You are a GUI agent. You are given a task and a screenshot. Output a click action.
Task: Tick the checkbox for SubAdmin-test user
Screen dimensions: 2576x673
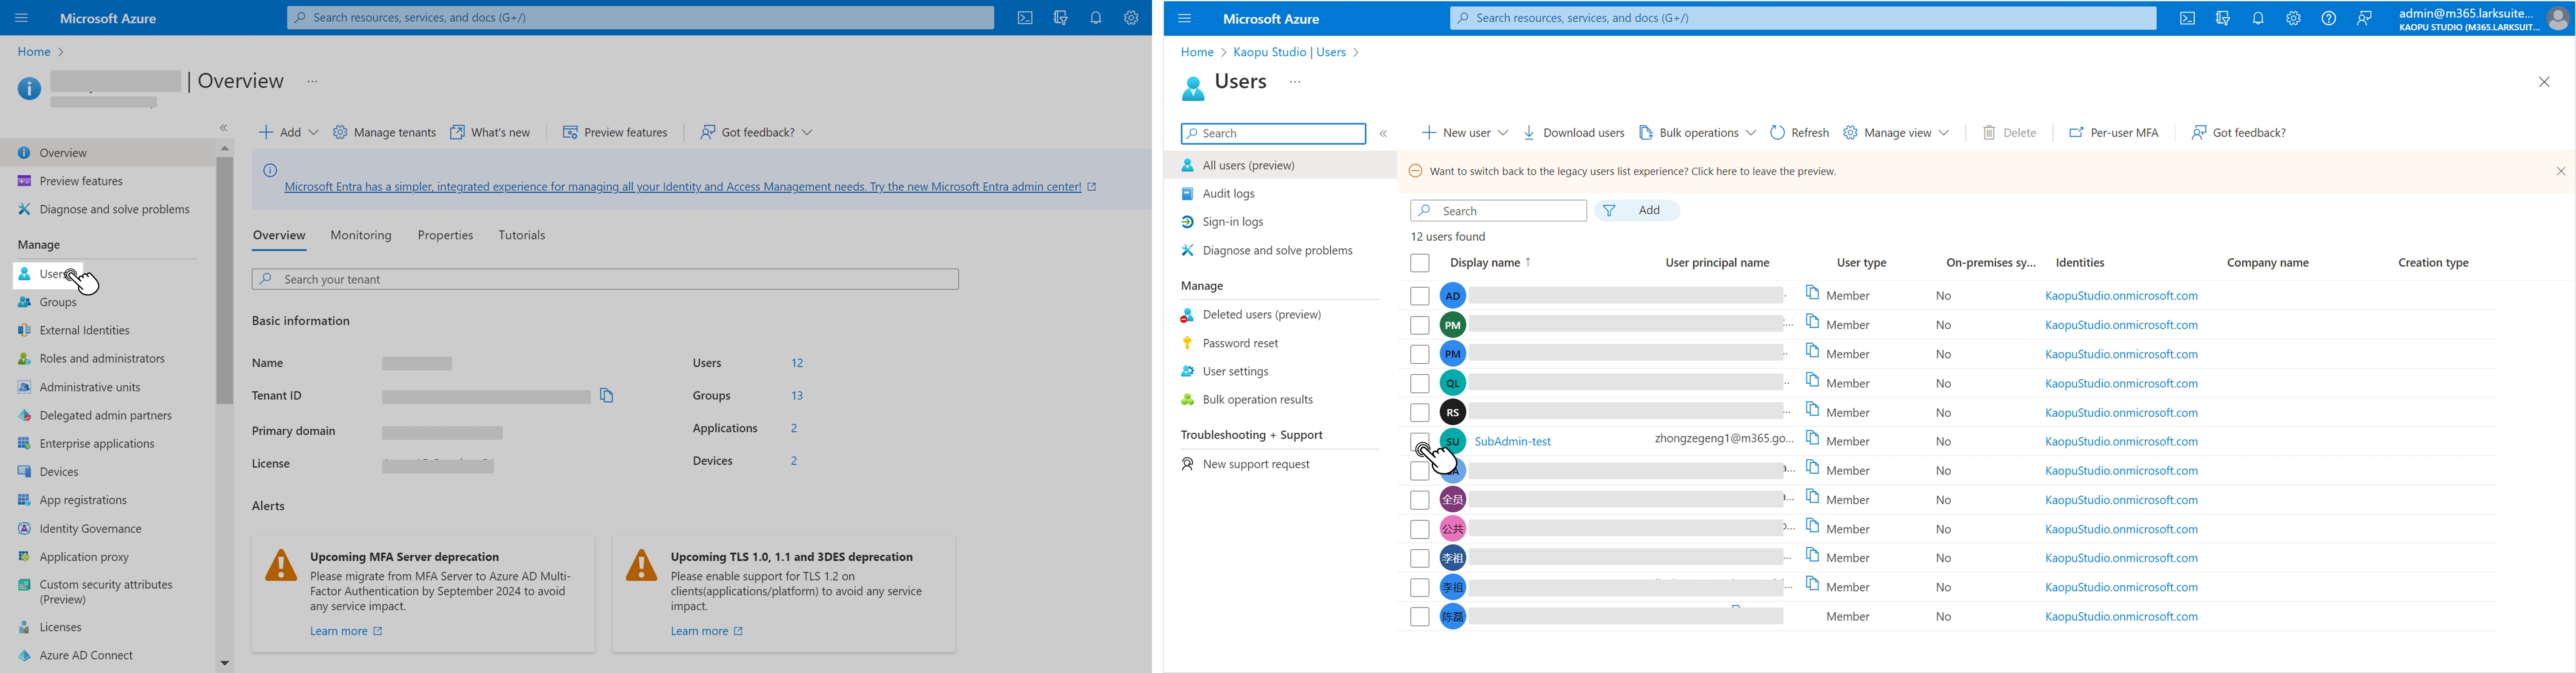click(1419, 442)
